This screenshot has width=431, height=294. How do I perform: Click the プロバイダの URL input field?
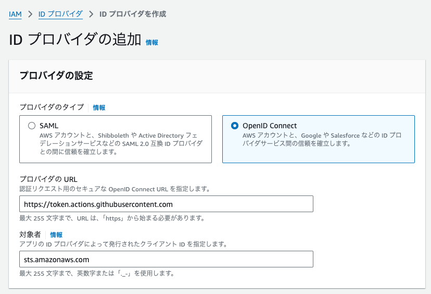[x=166, y=204]
